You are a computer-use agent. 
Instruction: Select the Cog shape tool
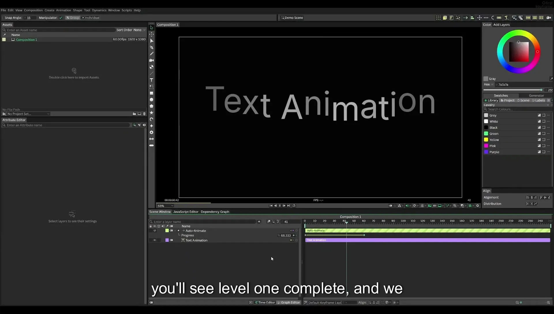coord(151,132)
